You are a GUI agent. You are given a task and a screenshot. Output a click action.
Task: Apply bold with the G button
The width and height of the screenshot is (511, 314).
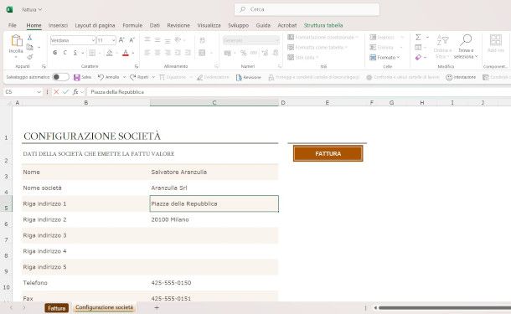pyautogui.click(x=54, y=53)
